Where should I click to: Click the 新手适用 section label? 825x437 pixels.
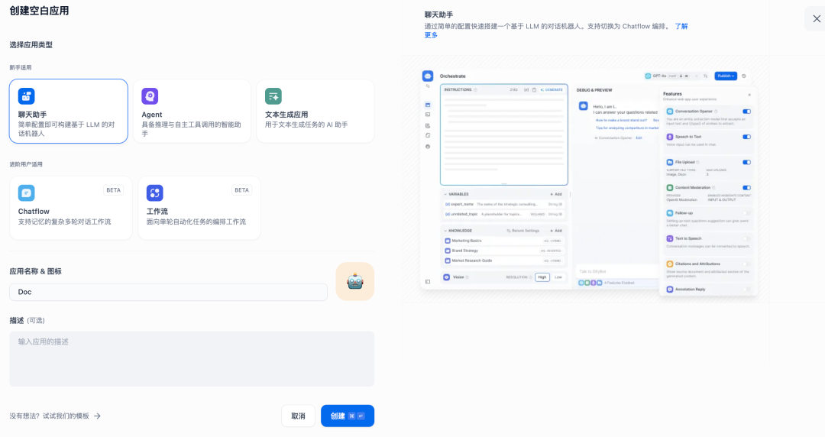[21, 67]
